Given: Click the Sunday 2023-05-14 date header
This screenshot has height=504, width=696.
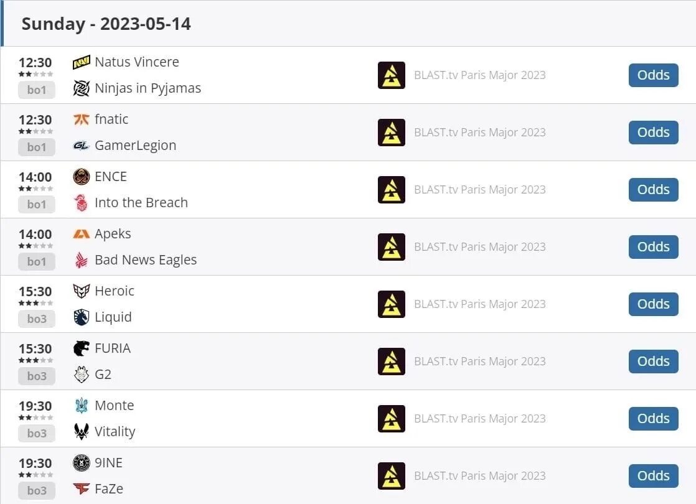Looking at the screenshot, I should click(x=106, y=24).
